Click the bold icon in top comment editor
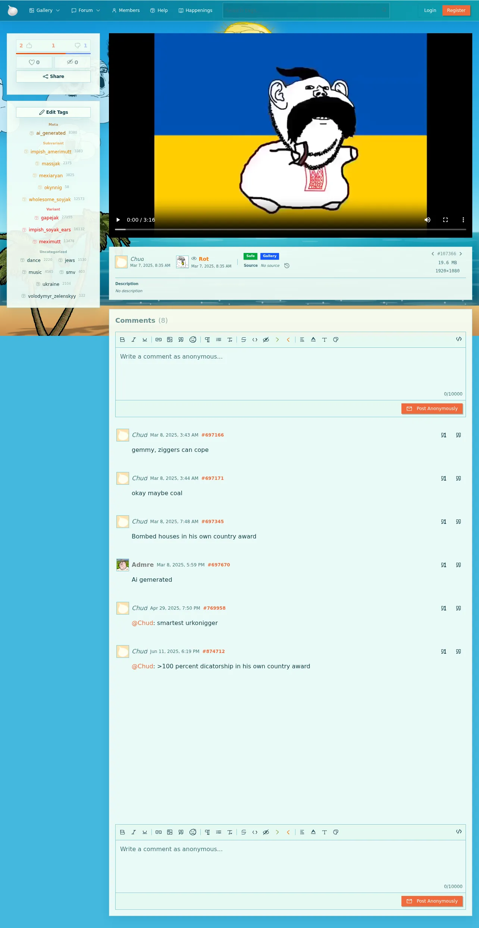479x928 pixels. click(x=122, y=340)
